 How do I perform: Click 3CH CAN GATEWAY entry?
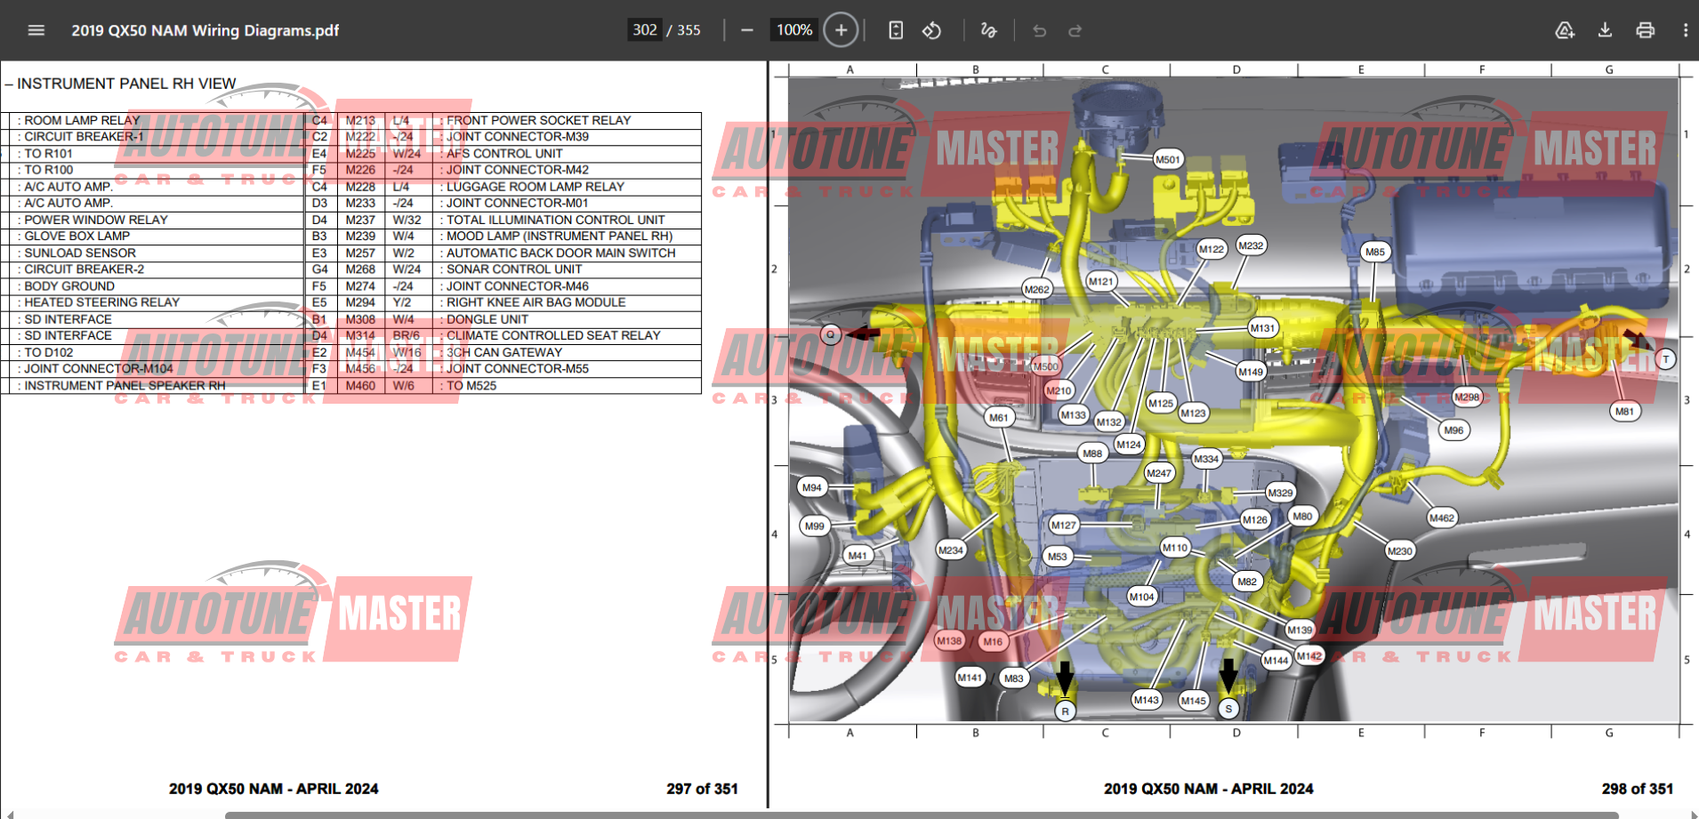coord(503,352)
